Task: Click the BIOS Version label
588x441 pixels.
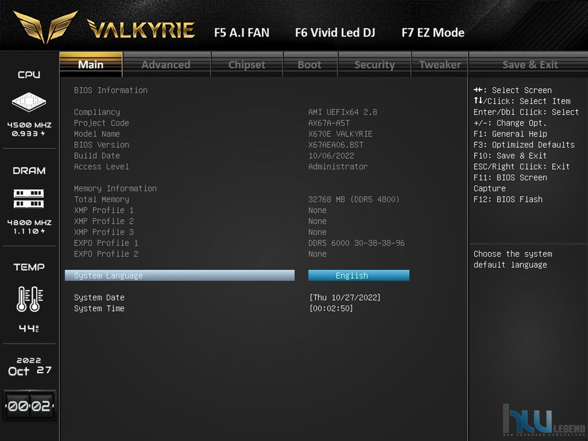Action: click(x=101, y=145)
